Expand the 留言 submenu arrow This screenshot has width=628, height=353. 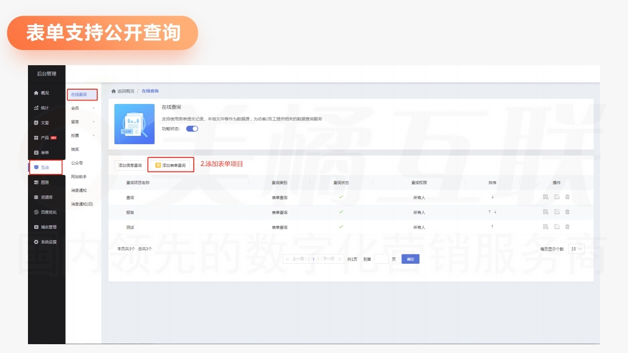click(93, 122)
